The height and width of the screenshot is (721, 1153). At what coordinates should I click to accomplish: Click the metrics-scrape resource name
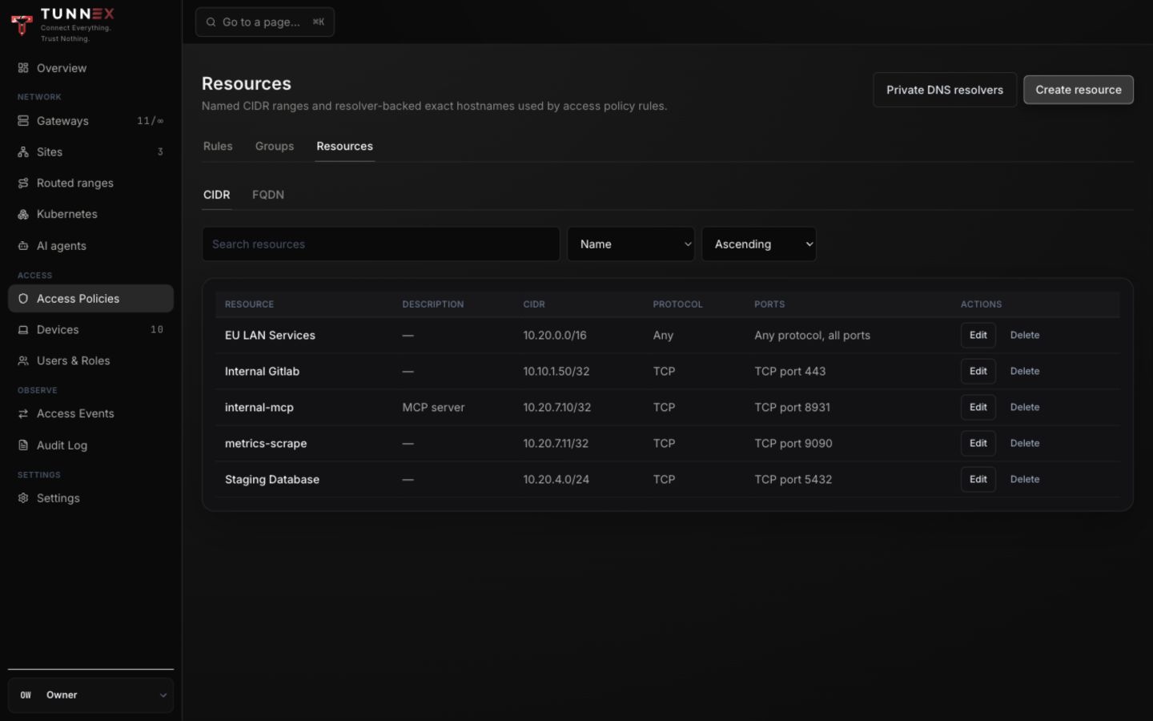pos(266,444)
